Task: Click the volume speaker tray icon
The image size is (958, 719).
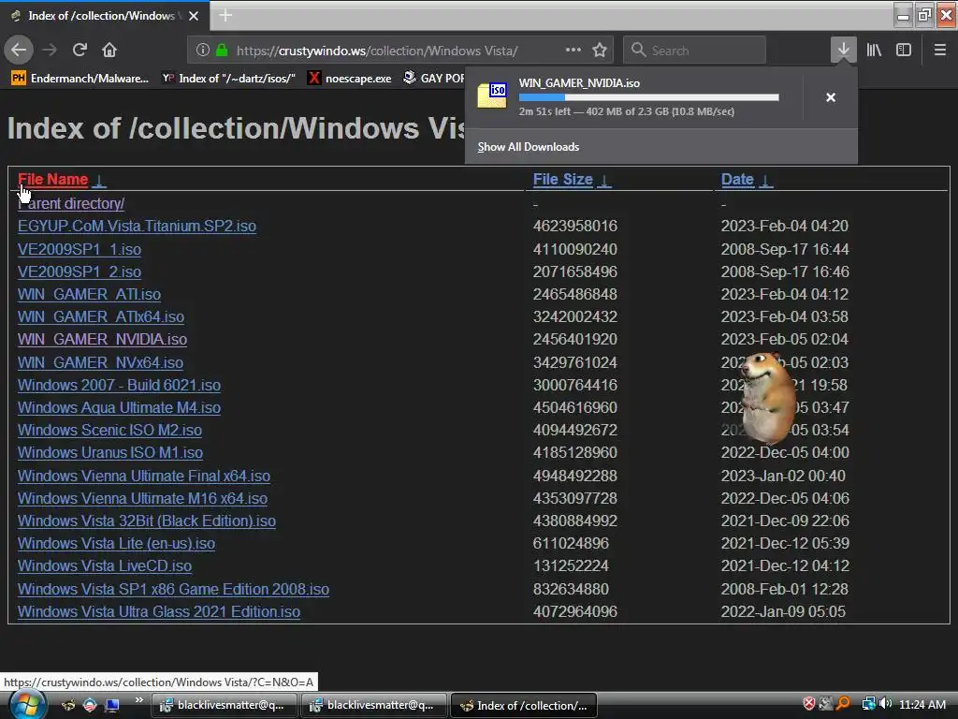Action: coord(886,704)
